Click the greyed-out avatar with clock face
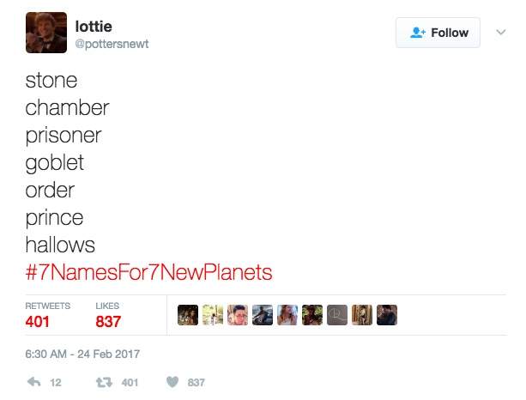The width and height of the screenshot is (526, 400). [338, 316]
